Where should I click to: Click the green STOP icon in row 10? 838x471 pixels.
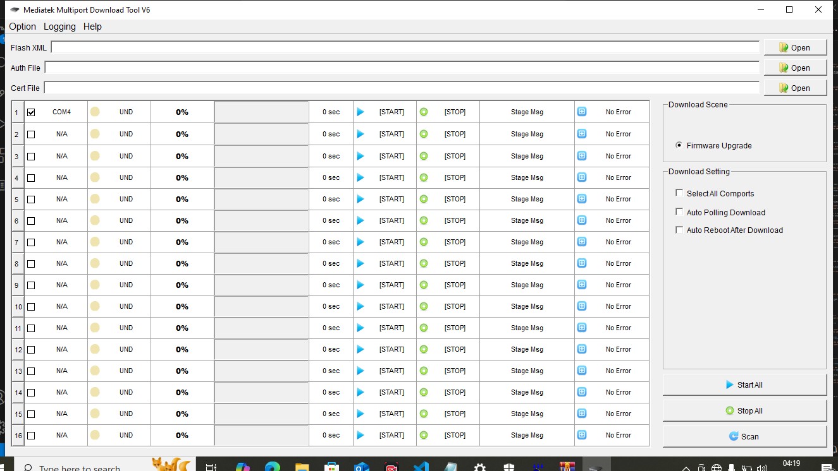pyautogui.click(x=424, y=306)
